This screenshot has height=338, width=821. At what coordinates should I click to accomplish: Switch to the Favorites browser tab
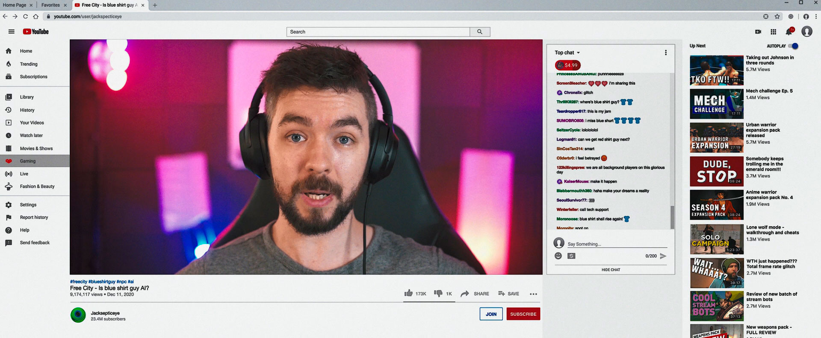pyautogui.click(x=50, y=5)
